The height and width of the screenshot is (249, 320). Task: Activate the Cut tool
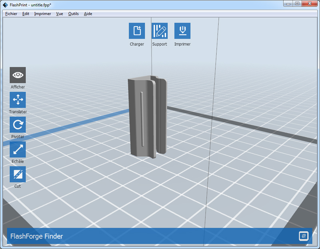pyautogui.click(x=18, y=174)
